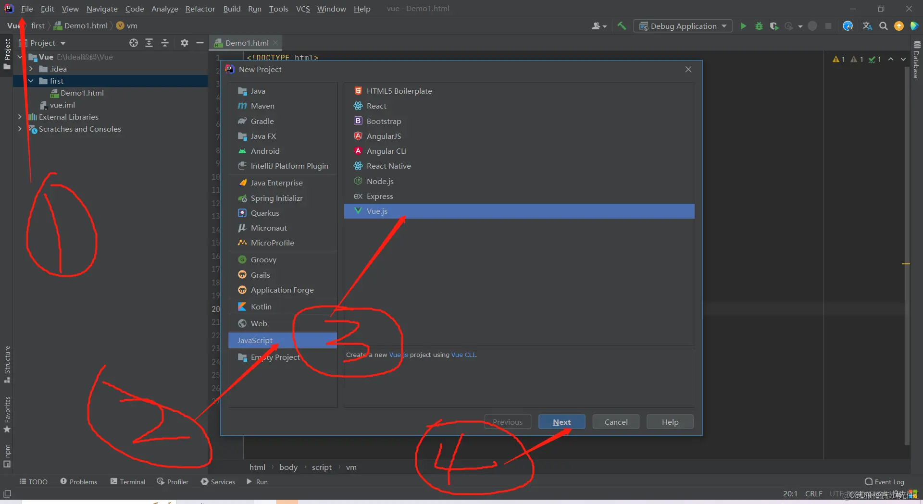Toggle the Database tool window
Viewport: 923px width, 504px height.
916,59
